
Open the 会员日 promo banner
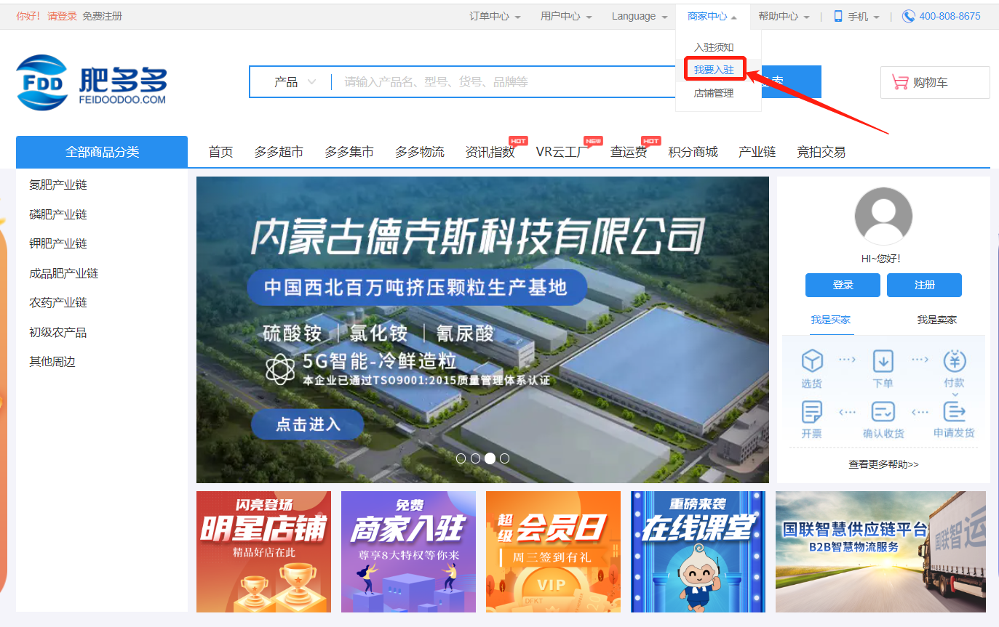(553, 551)
